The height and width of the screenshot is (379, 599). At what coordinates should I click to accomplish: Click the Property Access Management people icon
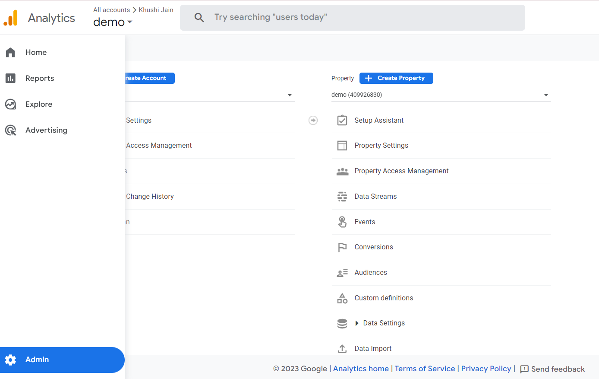click(342, 171)
